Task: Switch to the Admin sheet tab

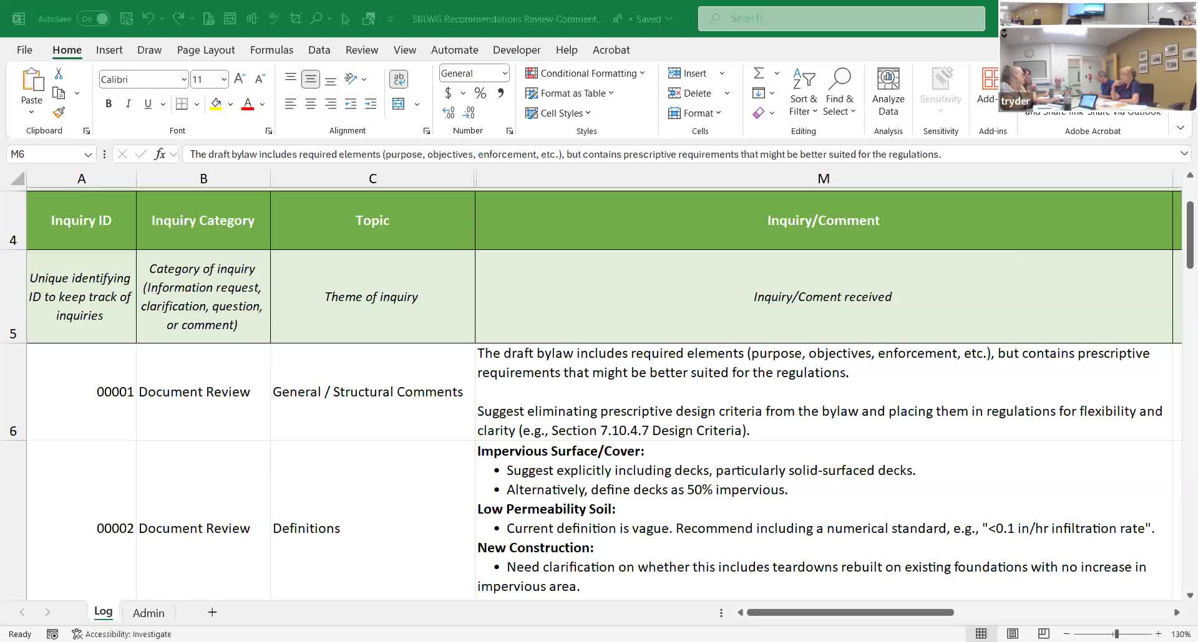Action: [x=149, y=613]
